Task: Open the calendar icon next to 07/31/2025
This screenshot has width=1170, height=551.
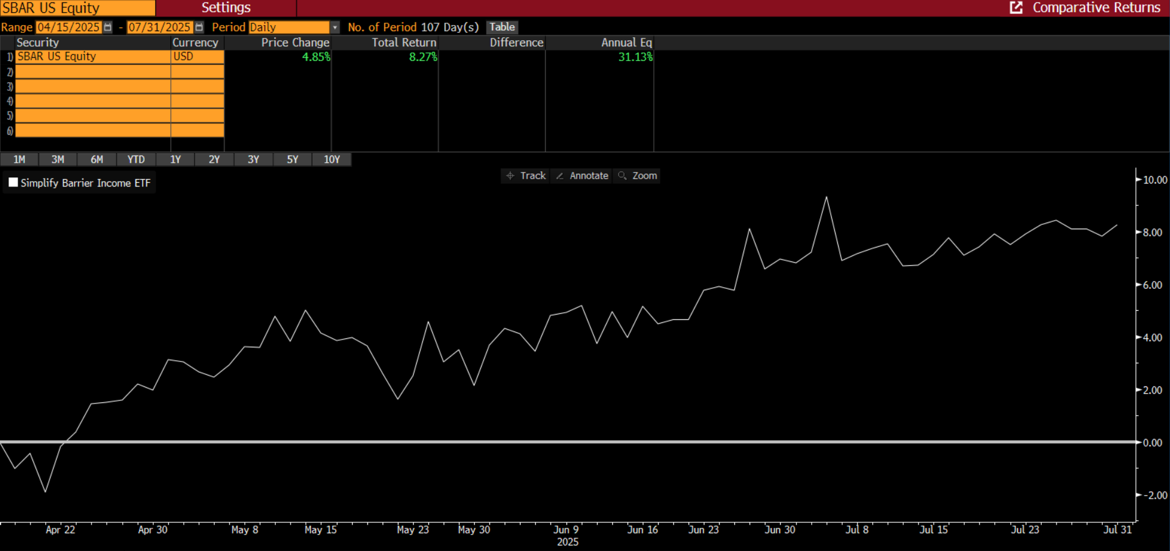Action: click(199, 27)
